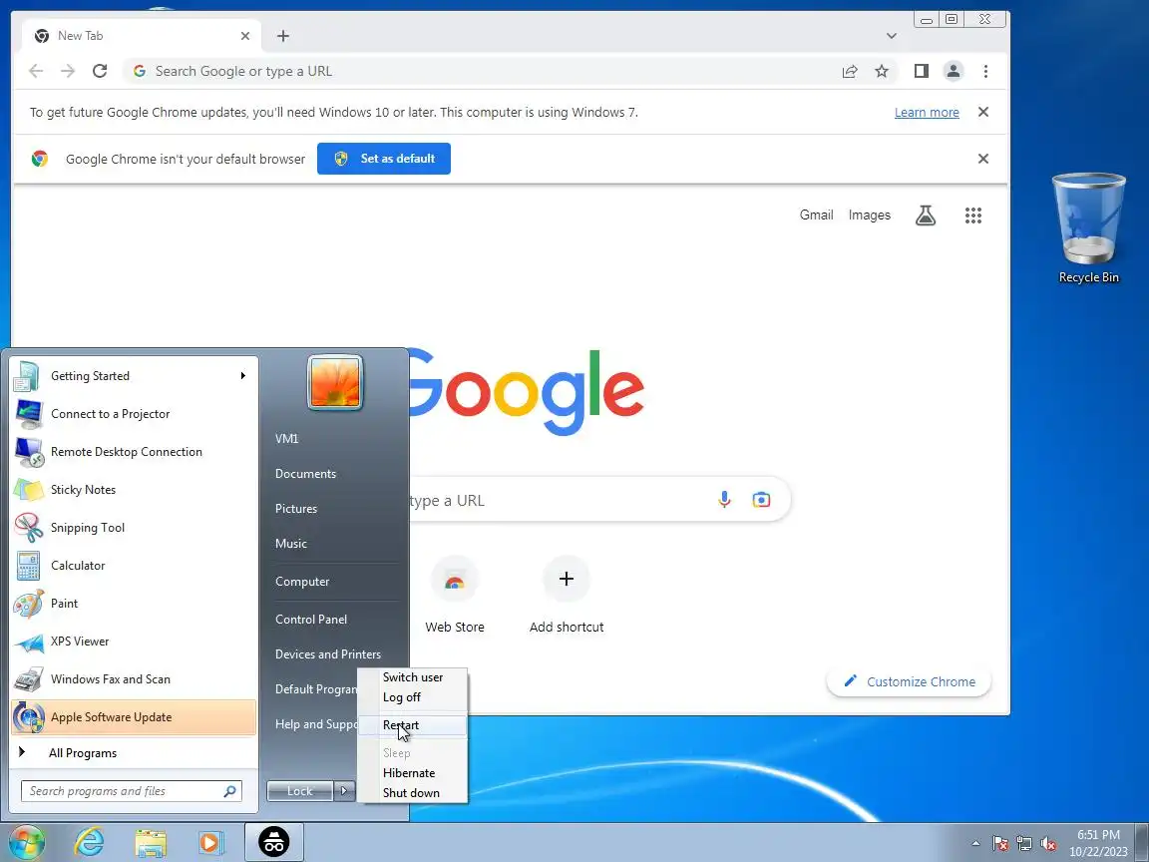Toggle the arrow beside Lock
Image resolution: width=1149 pixels, height=862 pixels.
(344, 791)
